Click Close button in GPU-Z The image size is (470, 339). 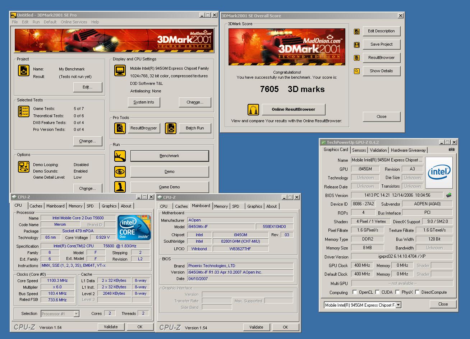click(443, 304)
